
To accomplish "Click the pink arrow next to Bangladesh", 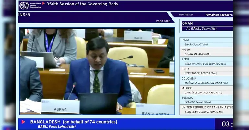I will pyautogui.click(x=23, y=122).
